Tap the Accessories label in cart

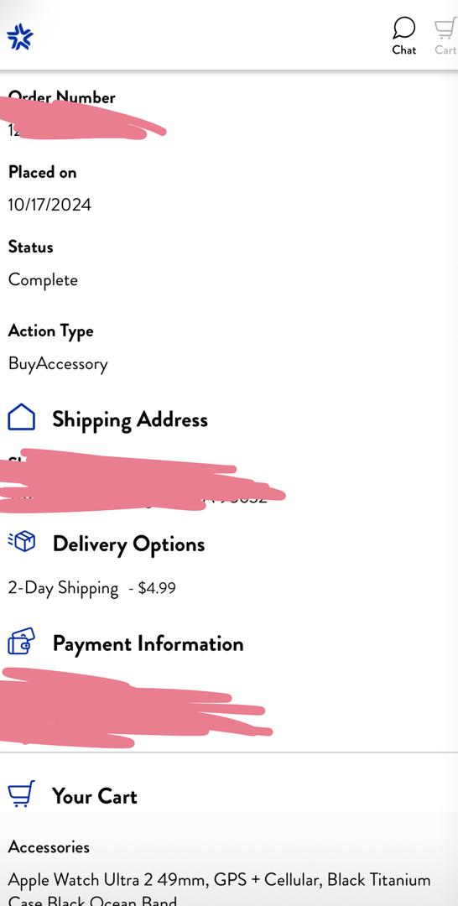point(49,847)
